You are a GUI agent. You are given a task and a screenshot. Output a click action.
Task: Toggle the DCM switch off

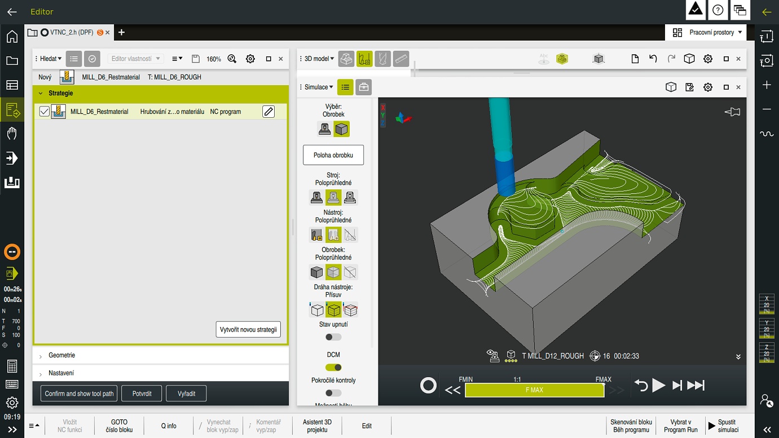(x=333, y=368)
